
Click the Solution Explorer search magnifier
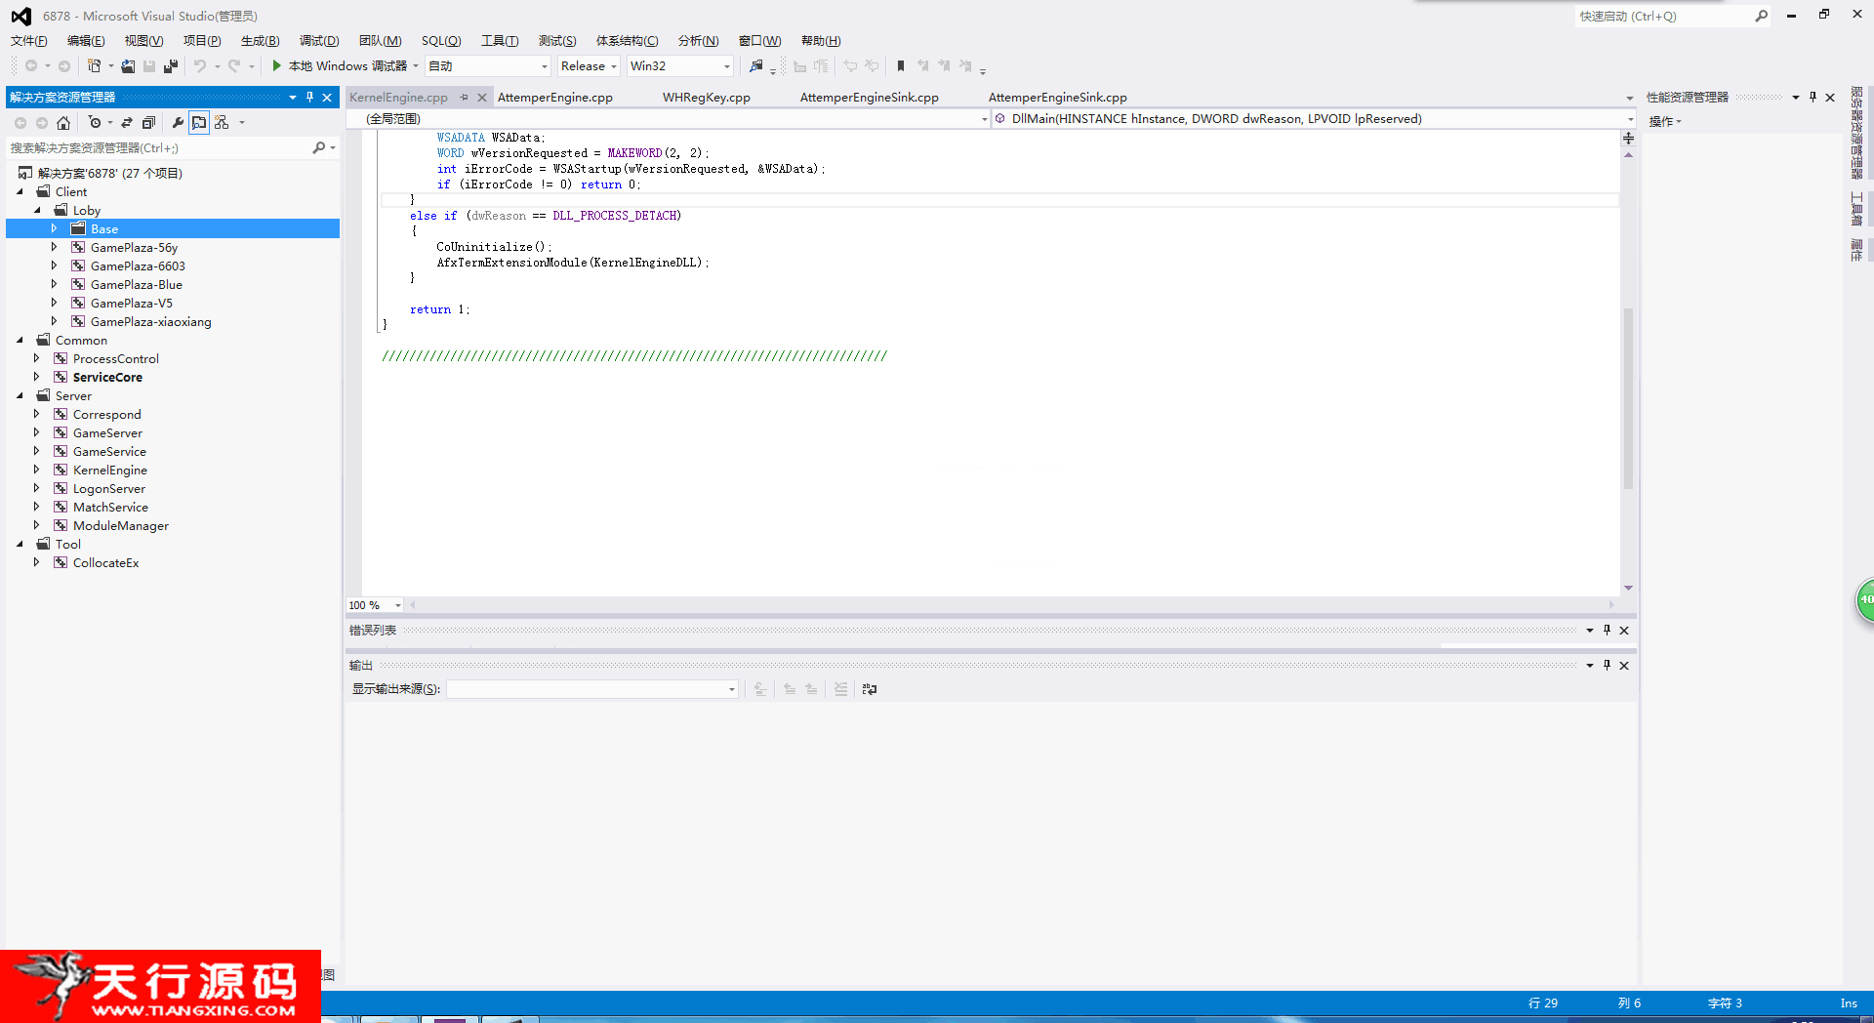[318, 147]
